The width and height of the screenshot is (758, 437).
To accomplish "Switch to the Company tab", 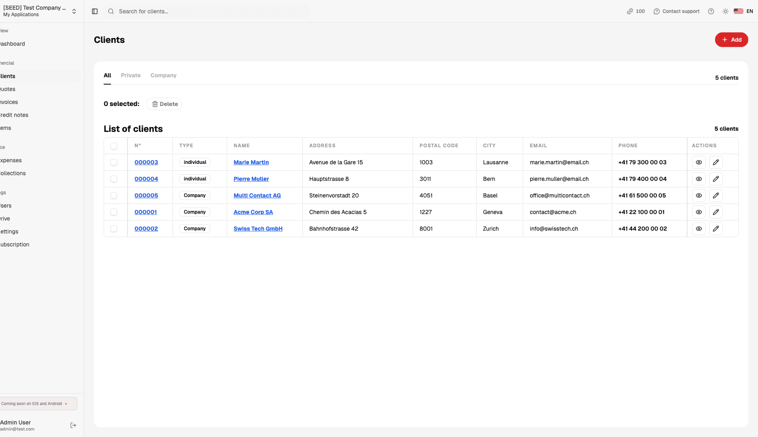I will tap(163, 75).
